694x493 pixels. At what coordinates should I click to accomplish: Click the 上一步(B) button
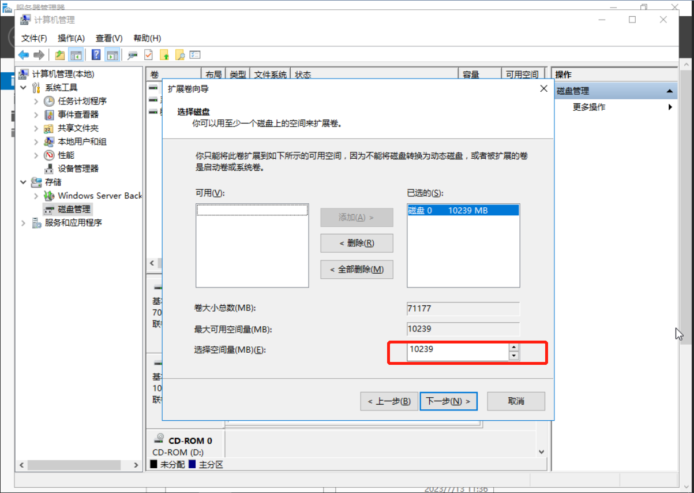tap(389, 401)
